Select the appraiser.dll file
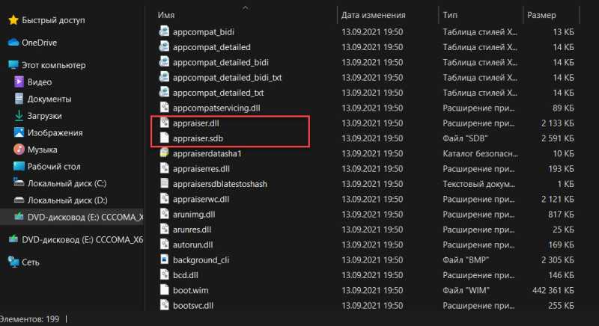599x326 pixels. (195, 123)
